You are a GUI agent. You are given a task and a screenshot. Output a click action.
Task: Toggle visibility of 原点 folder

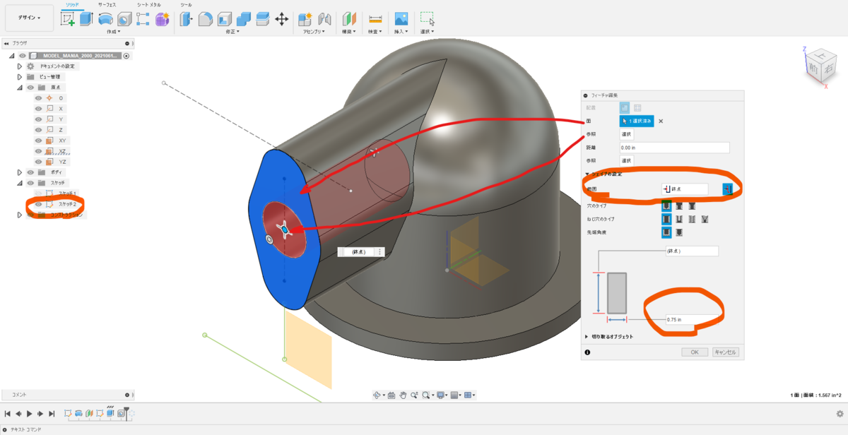point(30,88)
